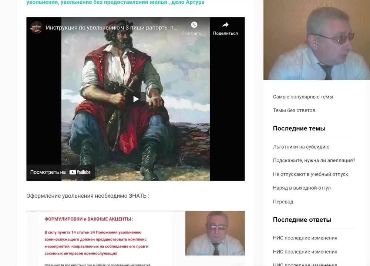Click the 'Последние темы' heading
This screenshot has width=370, height=266.
(299, 129)
